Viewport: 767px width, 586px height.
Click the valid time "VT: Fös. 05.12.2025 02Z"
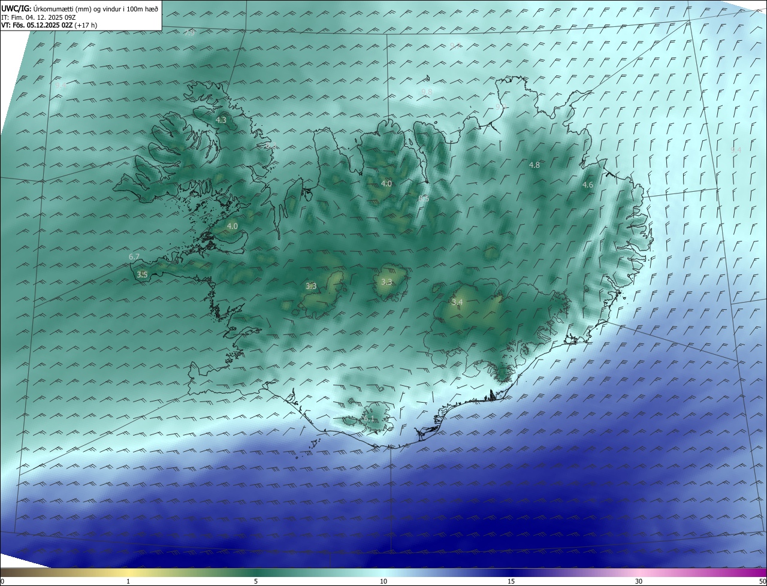point(37,25)
